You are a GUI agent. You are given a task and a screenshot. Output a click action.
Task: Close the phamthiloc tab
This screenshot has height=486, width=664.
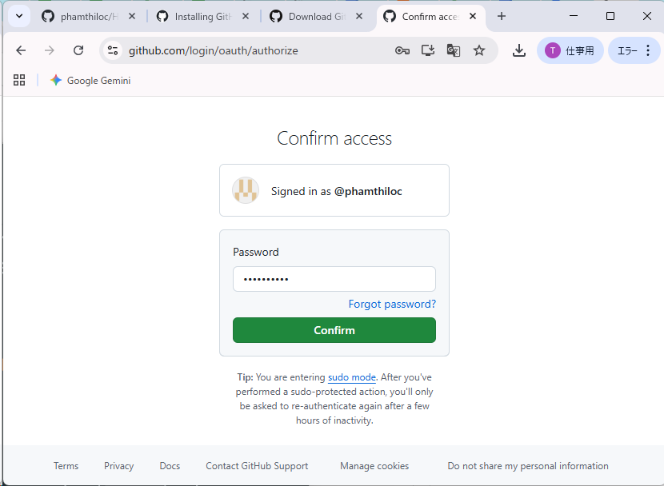click(x=132, y=17)
